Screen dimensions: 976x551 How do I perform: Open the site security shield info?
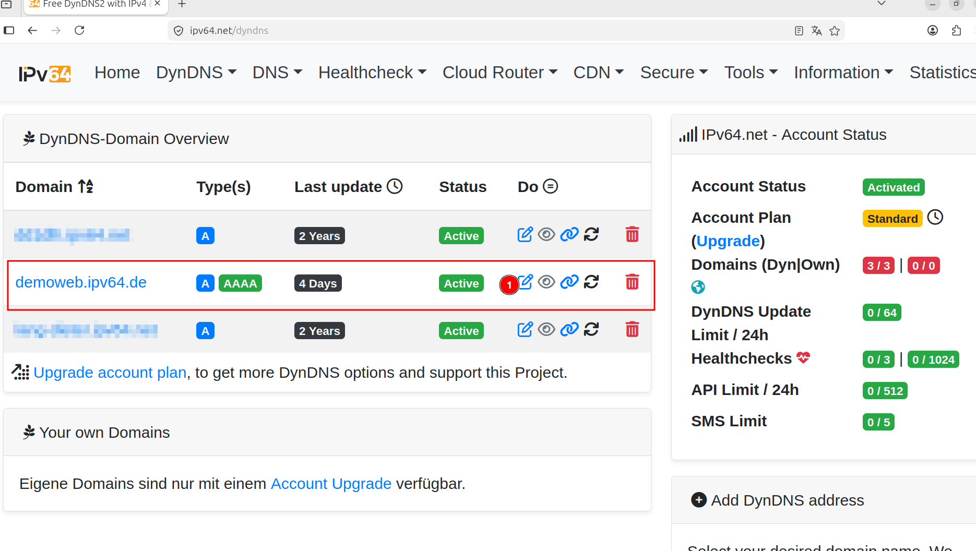(x=178, y=31)
